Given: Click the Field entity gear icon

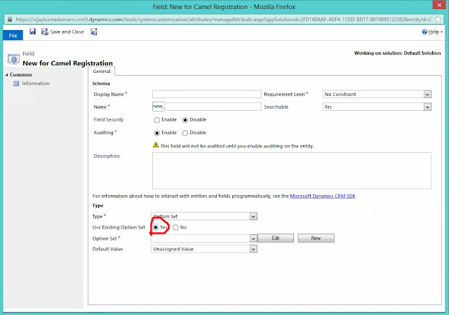Looking at the screenshot, I should 13,59.
